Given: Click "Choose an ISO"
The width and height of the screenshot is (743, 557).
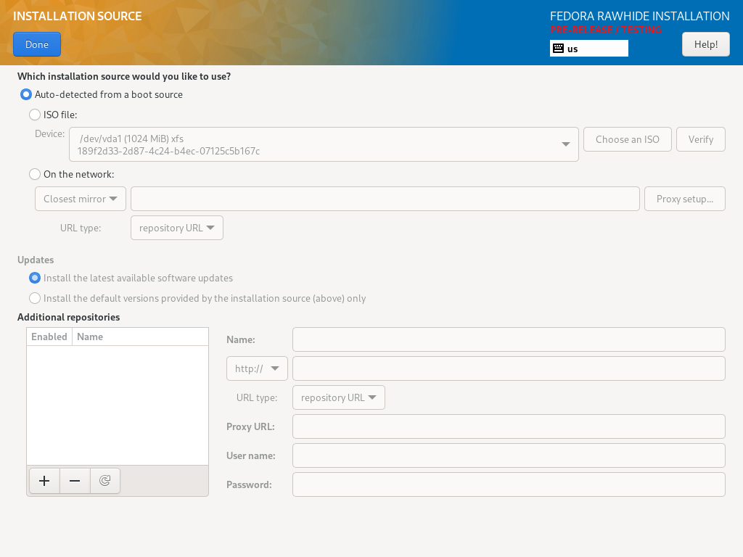Looking at the screenshot, I should click(x=627, y=139).
